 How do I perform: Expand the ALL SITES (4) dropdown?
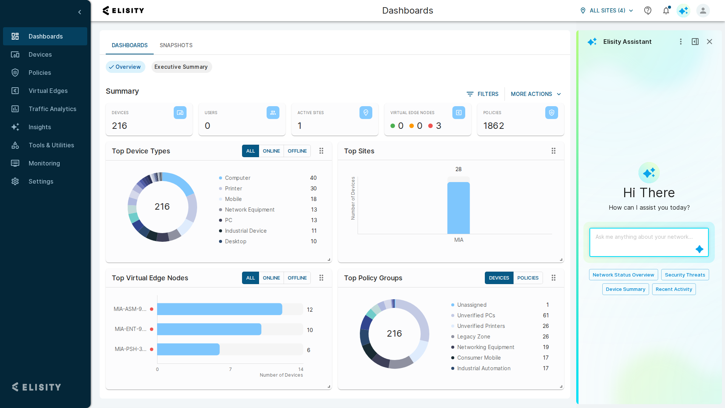607,11
